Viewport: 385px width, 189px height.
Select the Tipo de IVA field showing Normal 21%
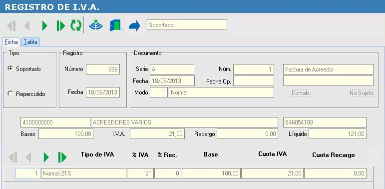(x=83, y=173)
